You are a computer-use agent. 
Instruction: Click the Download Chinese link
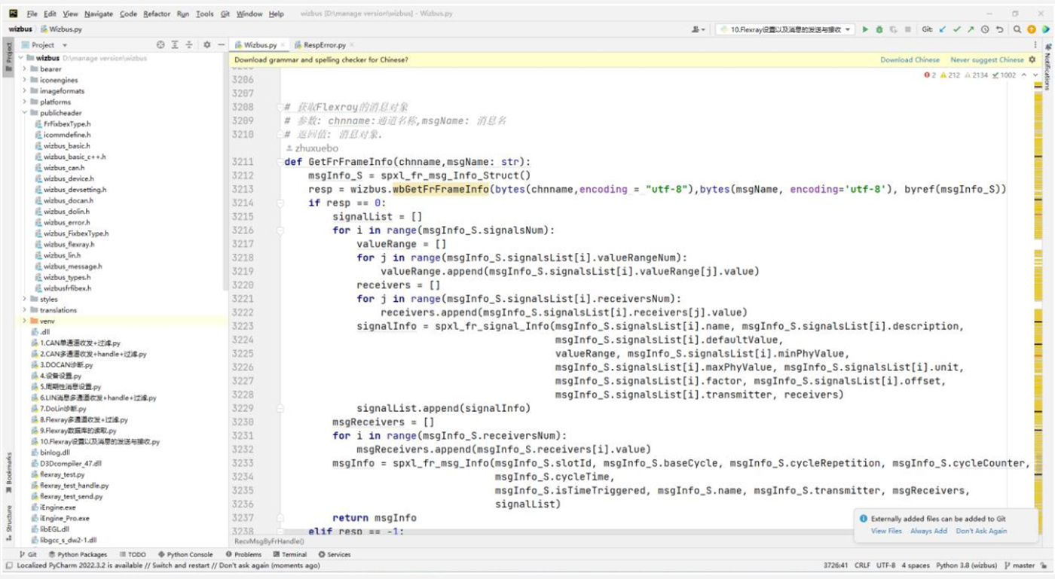click(910, 59)
